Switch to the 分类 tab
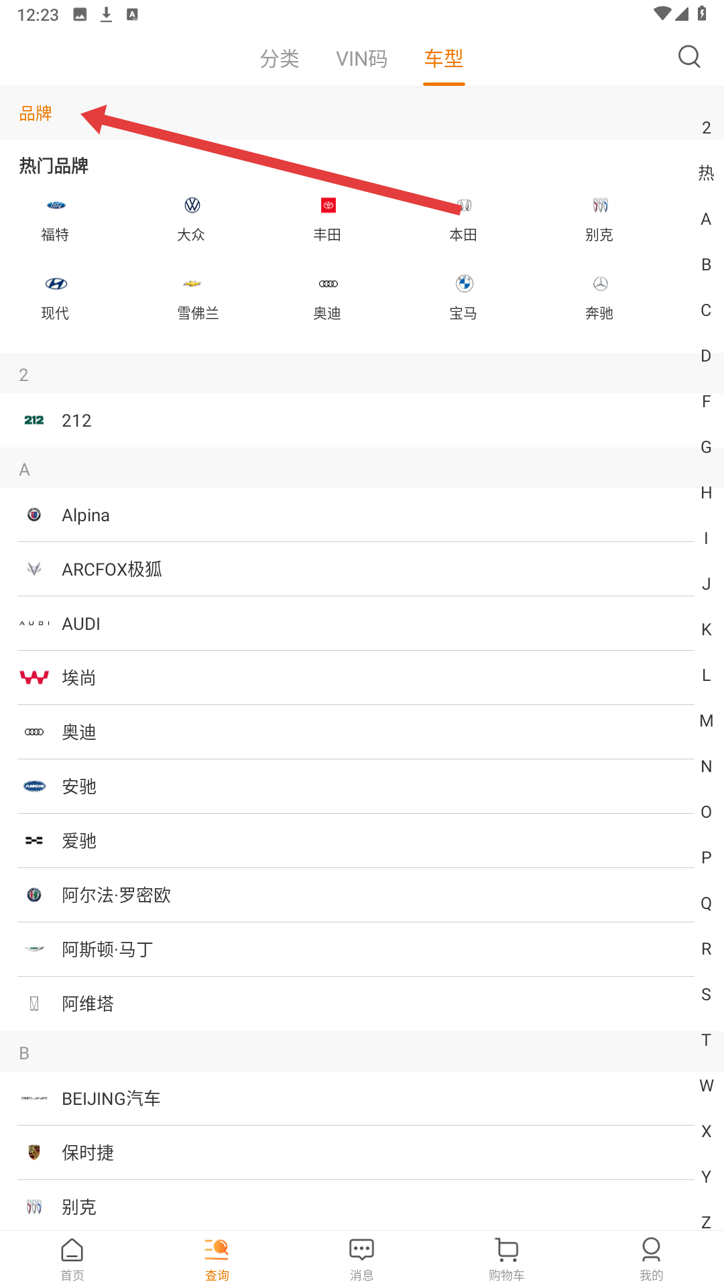 (x=280, y=59)
